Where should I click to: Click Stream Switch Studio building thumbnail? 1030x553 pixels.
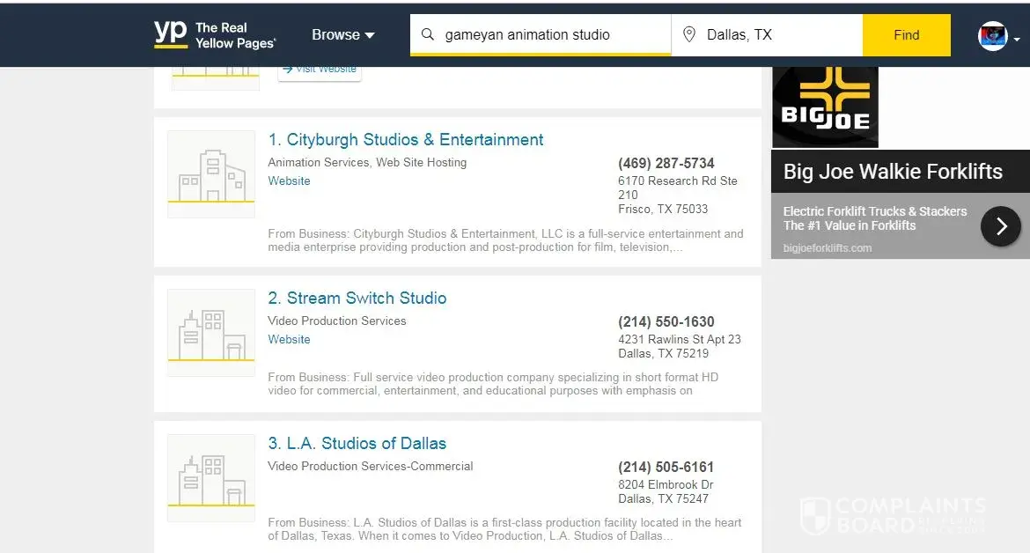point(211,333)
